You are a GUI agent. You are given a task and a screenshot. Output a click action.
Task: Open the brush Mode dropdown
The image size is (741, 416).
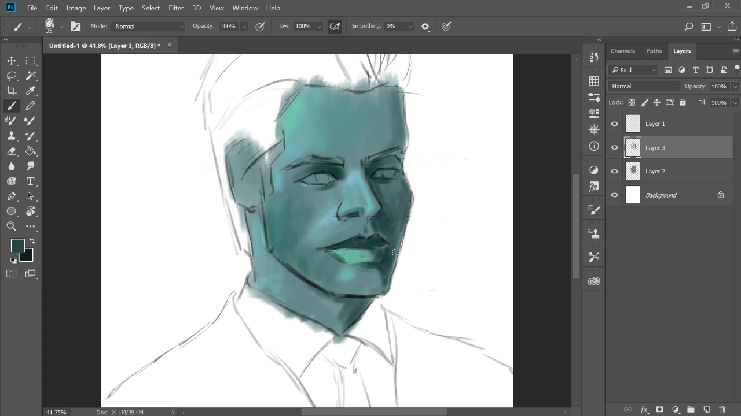[x=148, y=27]
